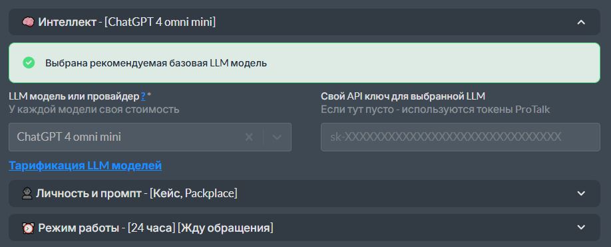Click the alarm clock icon beside Режим работы
The image size is (611, 247).
coord(28,228)
